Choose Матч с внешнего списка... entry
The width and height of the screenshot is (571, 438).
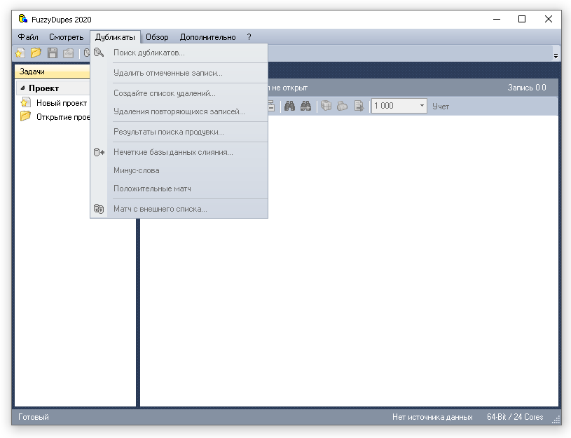click(179, 209)
